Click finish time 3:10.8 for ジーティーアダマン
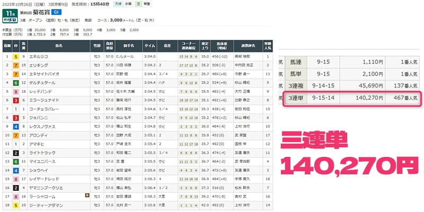Image resolution: width=424 pixels, height=212 pixels. (149, 206)
